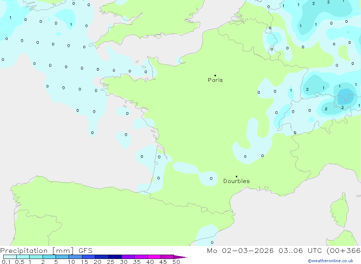The image size is (361, 264).
Task: Click the 50 mm arrow end of legend
Action: coord(180,257)
